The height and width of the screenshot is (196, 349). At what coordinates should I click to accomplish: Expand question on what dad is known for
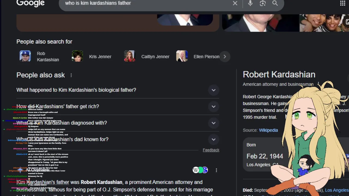tap(213, 139)
